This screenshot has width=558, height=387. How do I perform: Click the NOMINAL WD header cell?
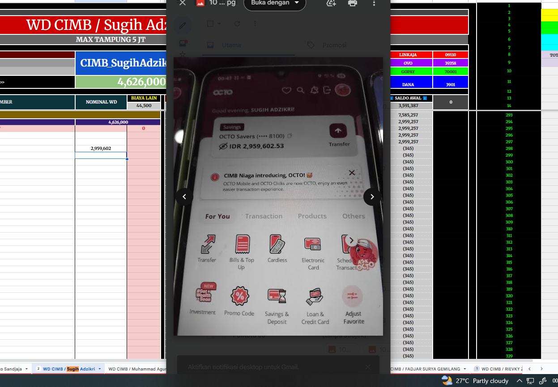point(101,102)
